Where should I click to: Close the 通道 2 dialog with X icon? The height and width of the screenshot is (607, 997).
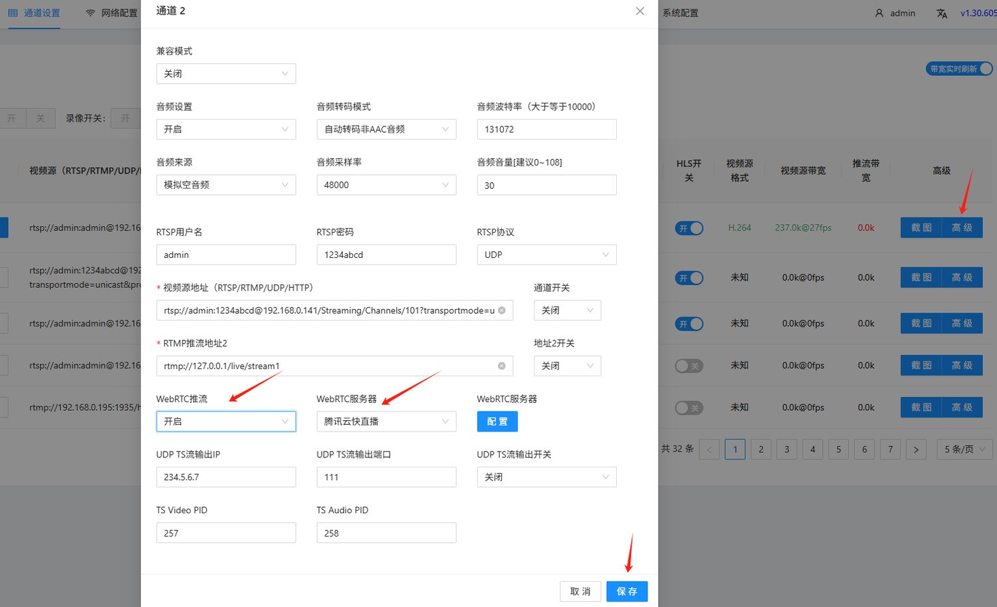[x=640, y=11]
